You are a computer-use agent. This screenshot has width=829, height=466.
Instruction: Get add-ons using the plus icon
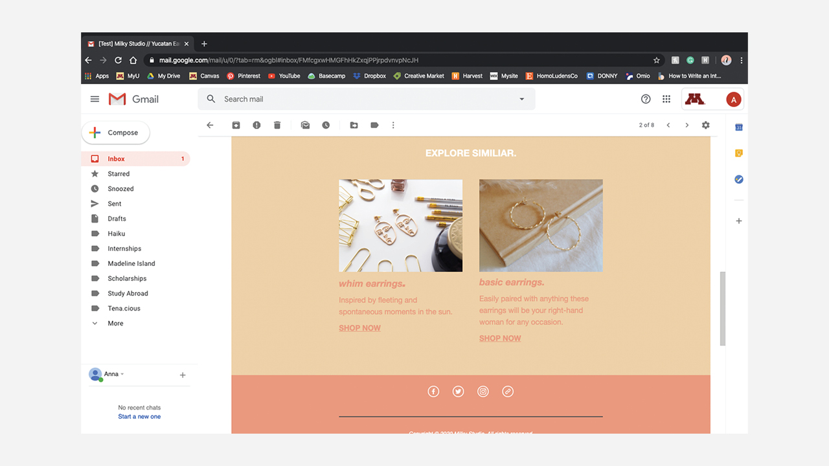pyautogui.click(x=739, y=221)
